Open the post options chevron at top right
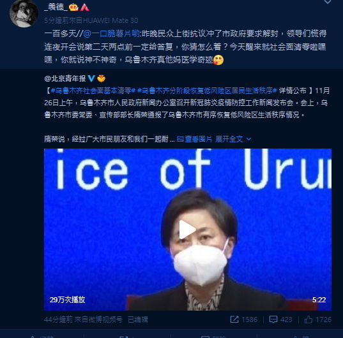Image resolution: width=343 pixels, height=338 pixels. coord(328,2)
